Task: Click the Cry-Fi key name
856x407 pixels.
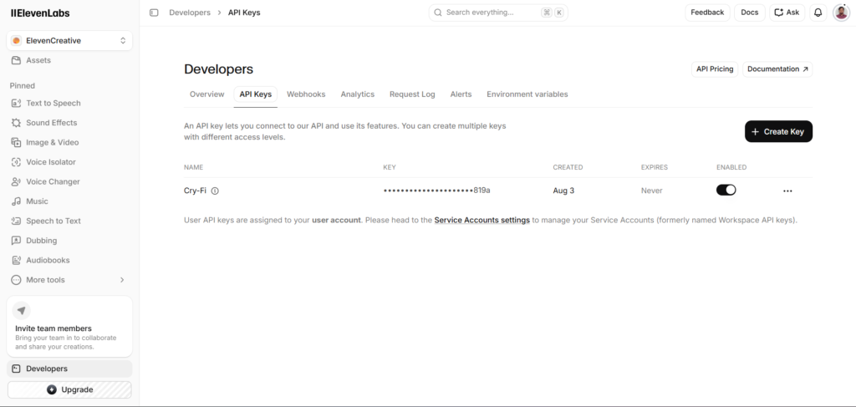Action: (x=195, y=191)
